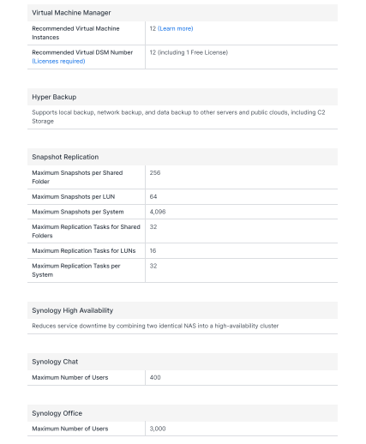
Task: Select the 4,096 snapshots per system value
Action: (x=158, y=212)
